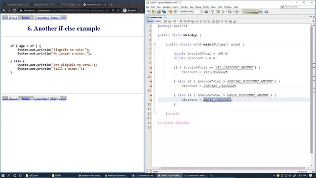Screen dimensions: 316x178
Task: Open Relational Operators Chrome taskbar item
Action: point(117,176)
